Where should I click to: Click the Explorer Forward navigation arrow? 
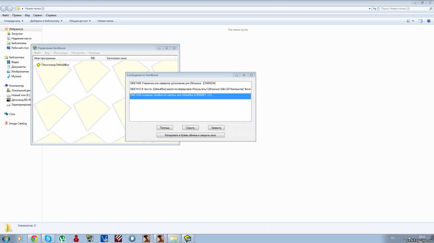click(10, 9)
